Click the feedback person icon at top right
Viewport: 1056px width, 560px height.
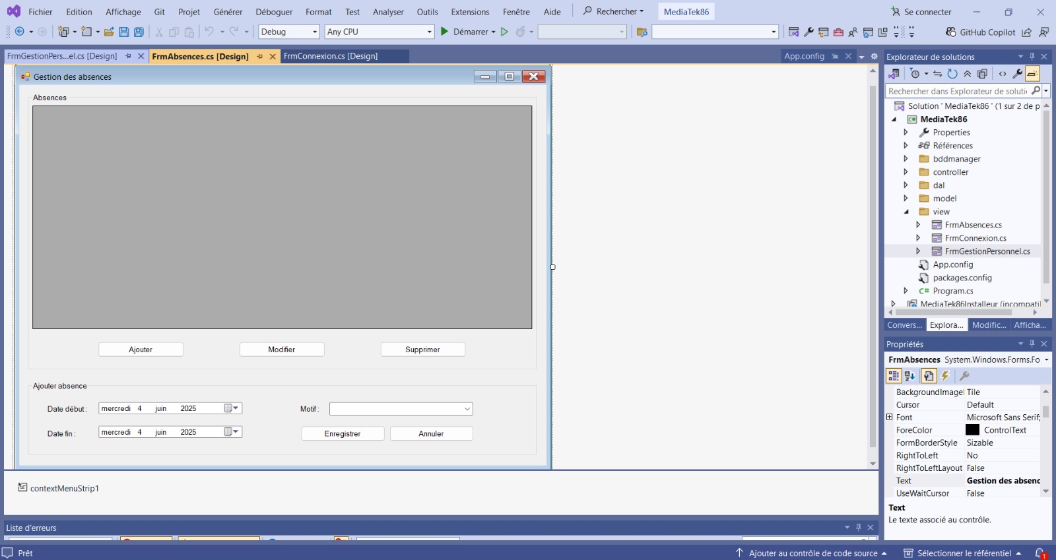tap(1044, 32)
